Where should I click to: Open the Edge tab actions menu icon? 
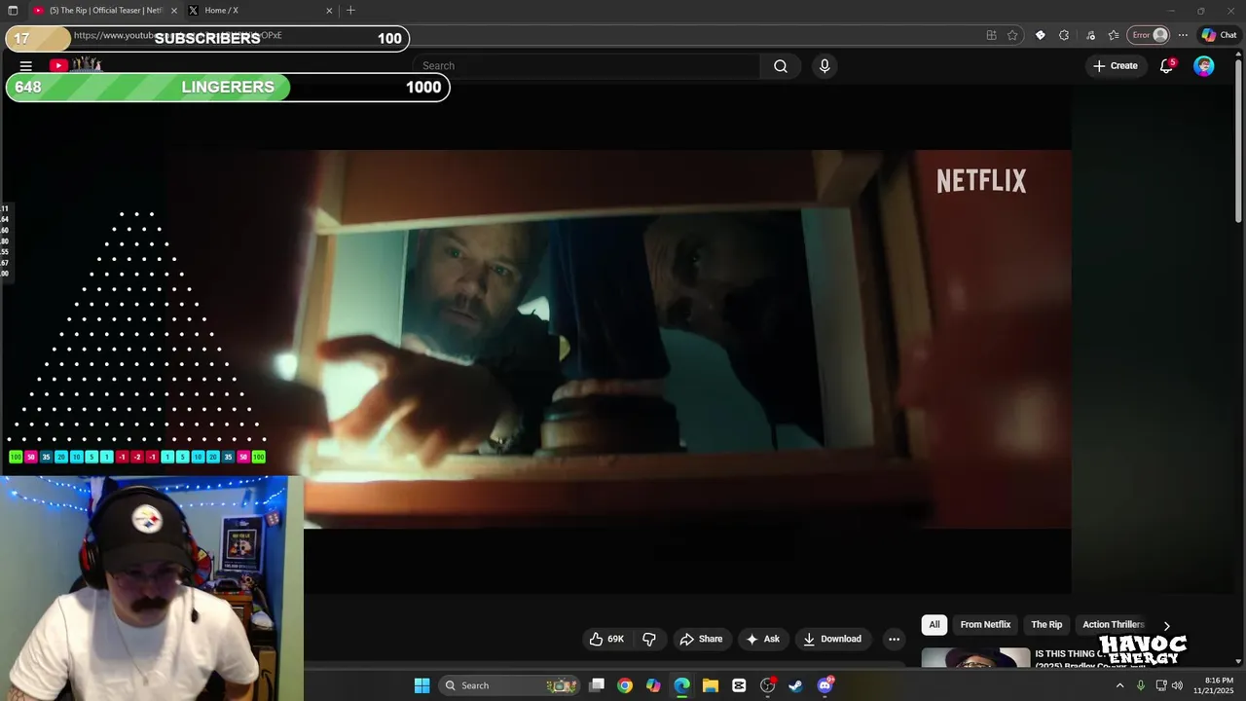(13, 11)
